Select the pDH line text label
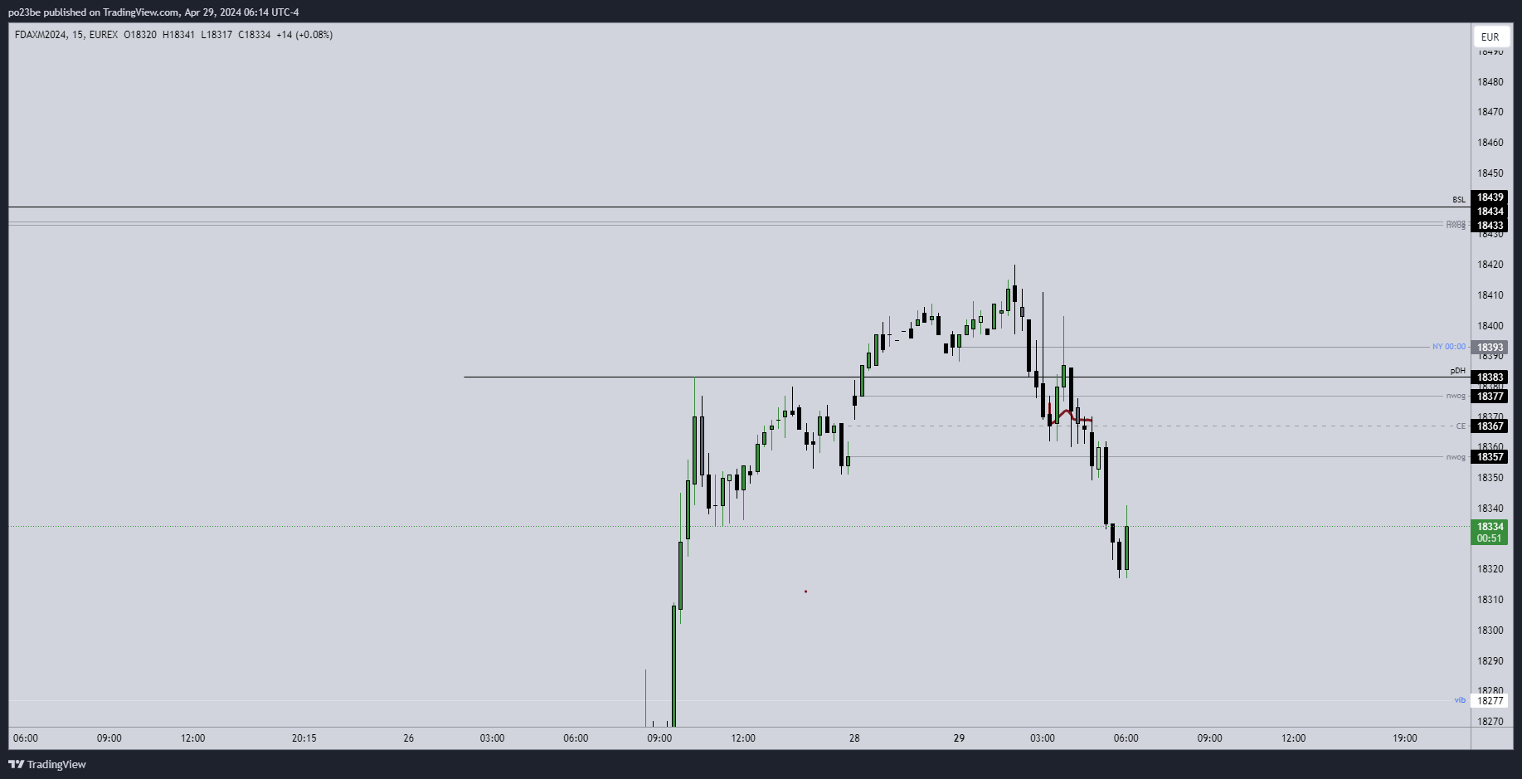The width and height of the screenshot is (1522, 779). tap(1457, 371)
